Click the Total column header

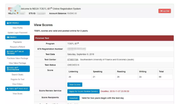point(161,72)
